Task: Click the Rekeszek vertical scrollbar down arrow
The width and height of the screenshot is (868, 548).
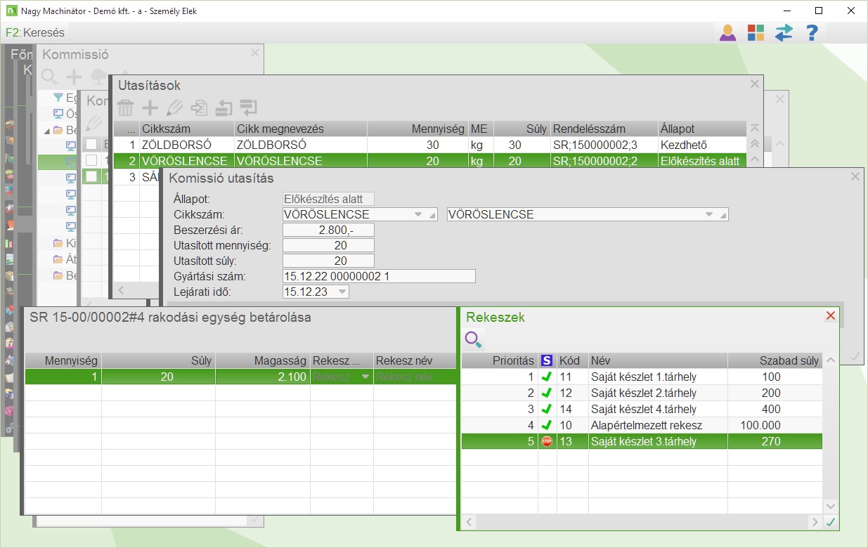Action: click(831, 506)
